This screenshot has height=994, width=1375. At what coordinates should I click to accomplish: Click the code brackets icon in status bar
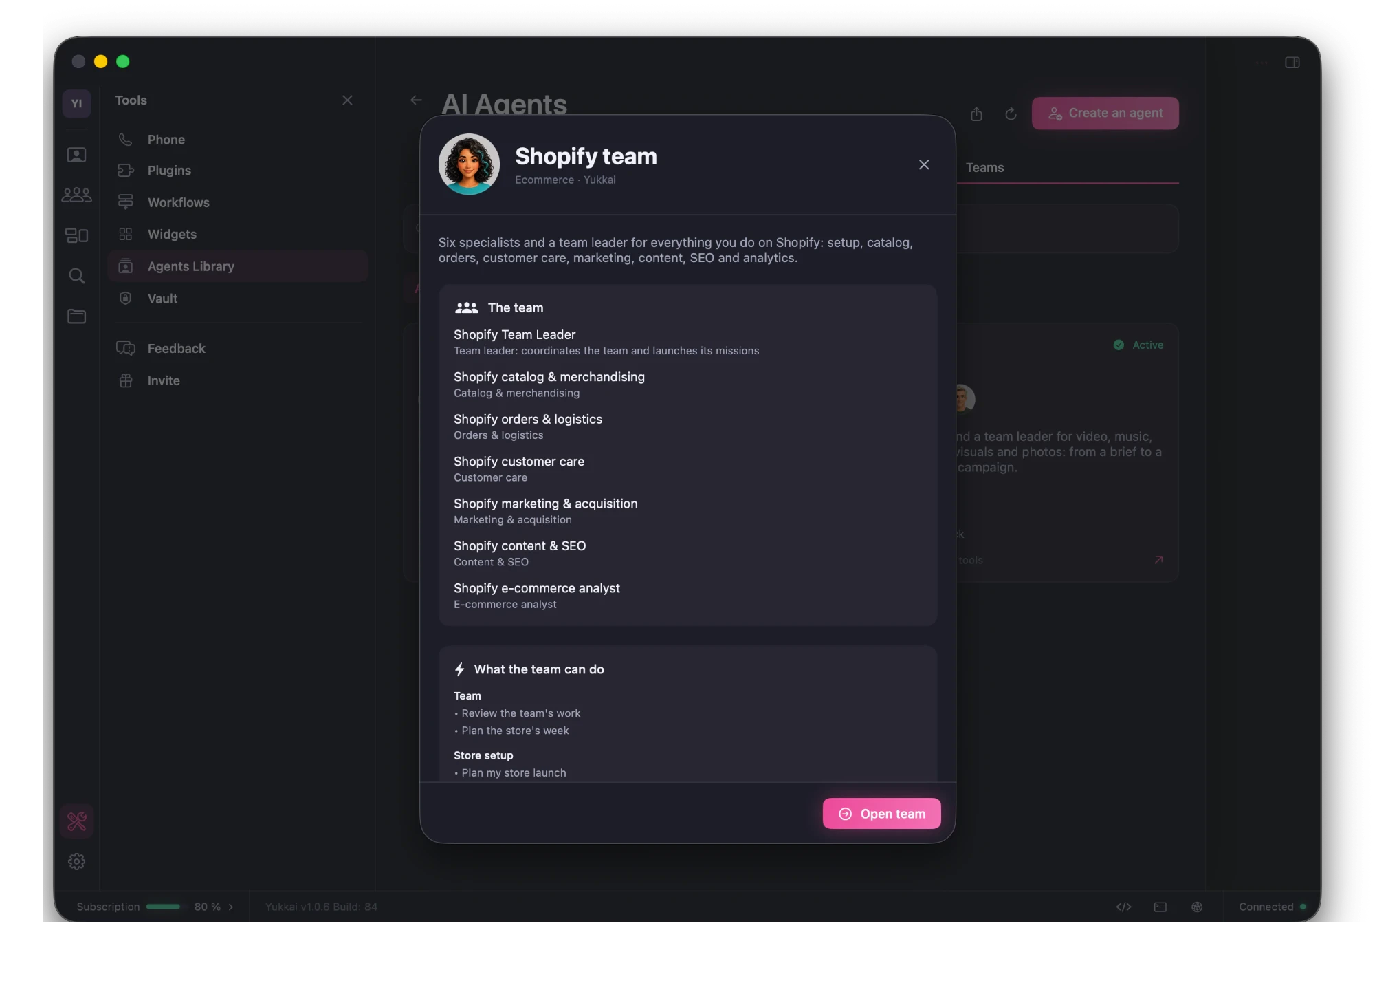(1123, 907)
